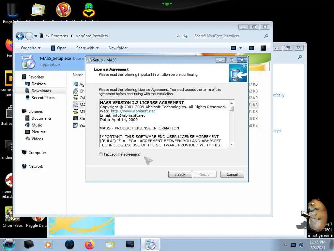Screen dimensions: 334x251
Task: Click 'New folder' in the toolbar
Action: tap(118, 48)
